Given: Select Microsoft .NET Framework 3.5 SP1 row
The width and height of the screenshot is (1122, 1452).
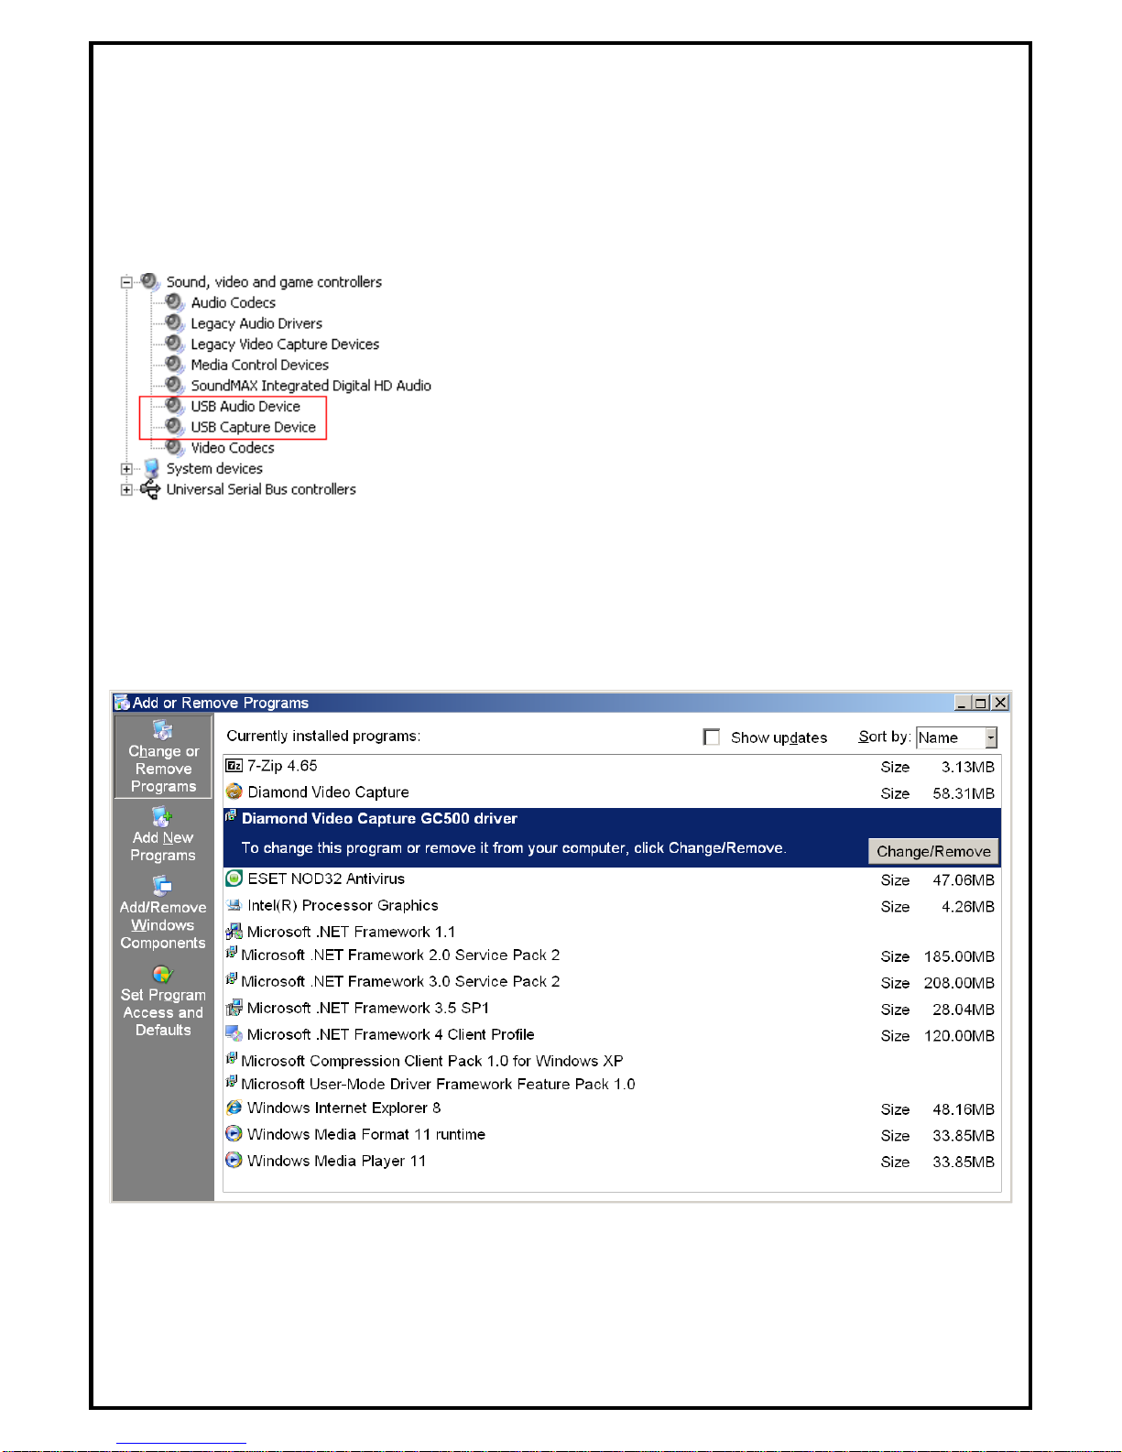Looking at the screenshot, I should (612, 1009).
